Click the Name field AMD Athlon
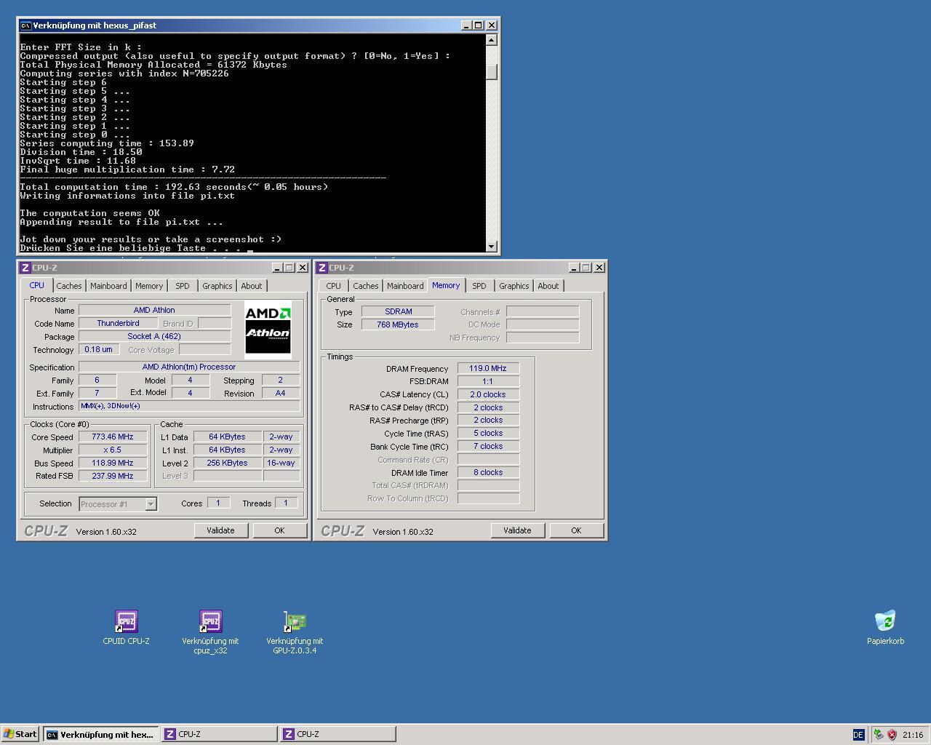Image resolution: width=931 pixels, height=745 pixels. pyautogui.click(x=154, y=310)
